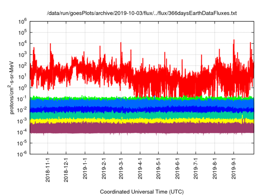This screenshot has height=196, width=280.
Task: Select the 2018-12-1 x-axis tick label
Action: [x=66, y=169]
